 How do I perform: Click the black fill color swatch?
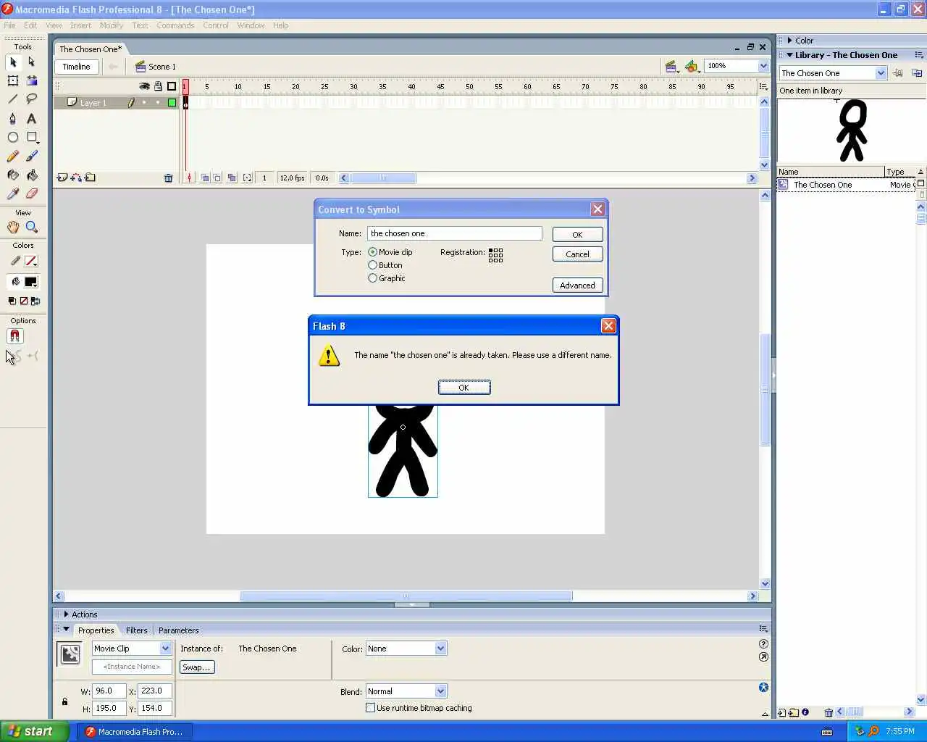(x=31, y=282)
